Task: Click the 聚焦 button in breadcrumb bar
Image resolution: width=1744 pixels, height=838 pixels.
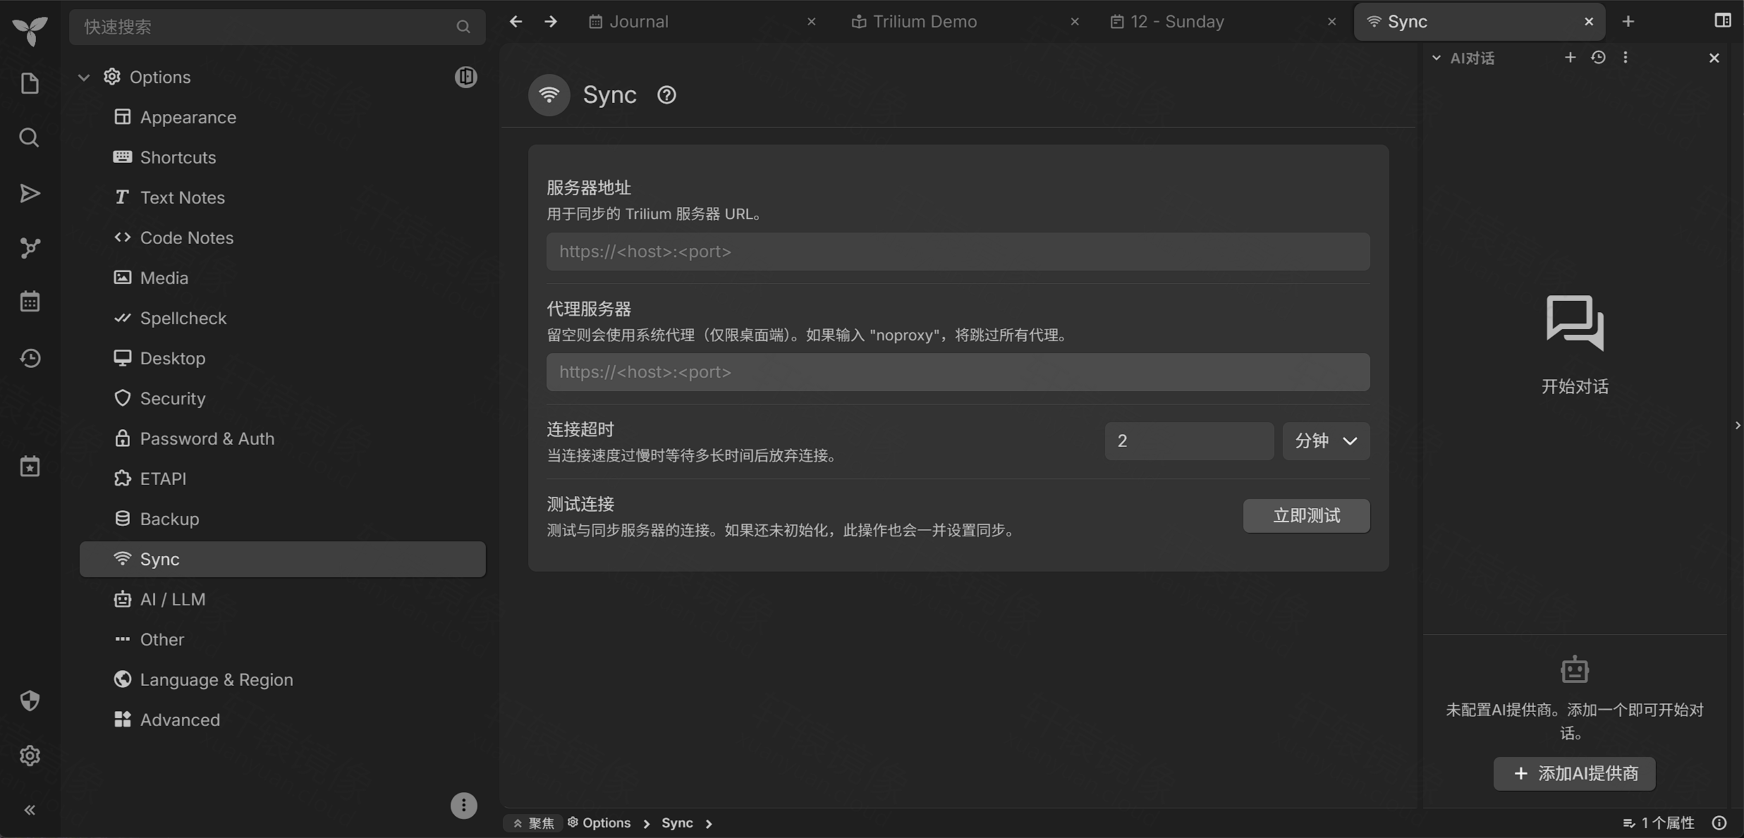Action: (533, 823)
